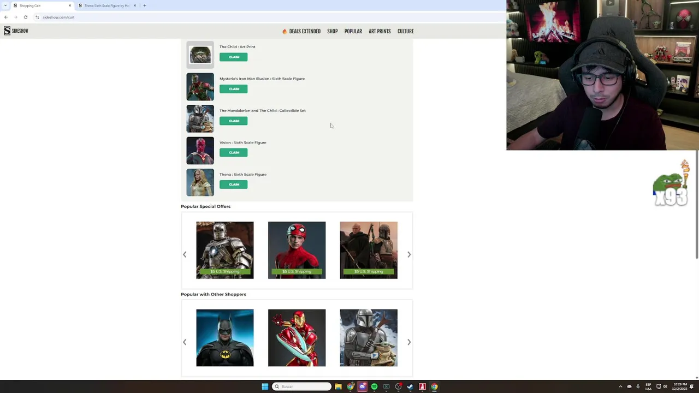Image resolution: width=699 pixels, height=393 pixels.
Task: Open the Vision figure thumbnail
Action: (200, 151)
